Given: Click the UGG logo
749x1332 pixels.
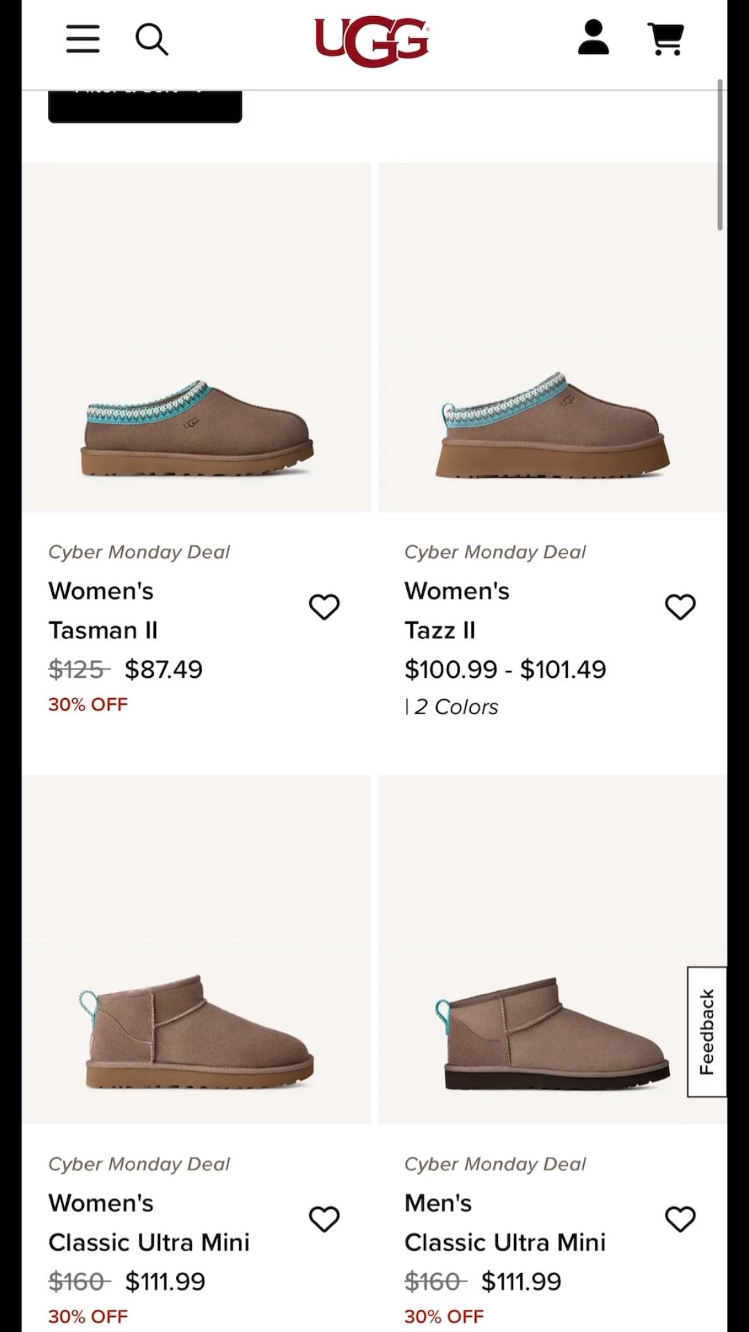Looking at the screenshot, I should (372, 40).
